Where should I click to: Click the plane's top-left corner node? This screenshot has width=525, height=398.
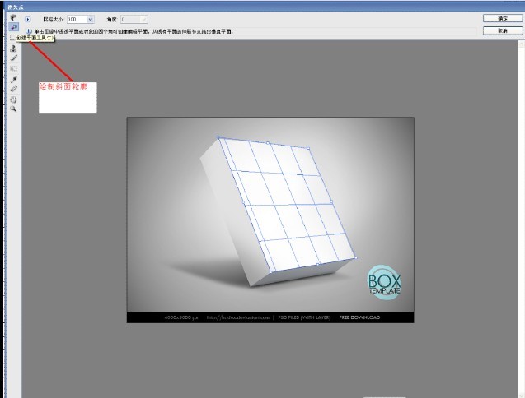(x=218, y=137)
